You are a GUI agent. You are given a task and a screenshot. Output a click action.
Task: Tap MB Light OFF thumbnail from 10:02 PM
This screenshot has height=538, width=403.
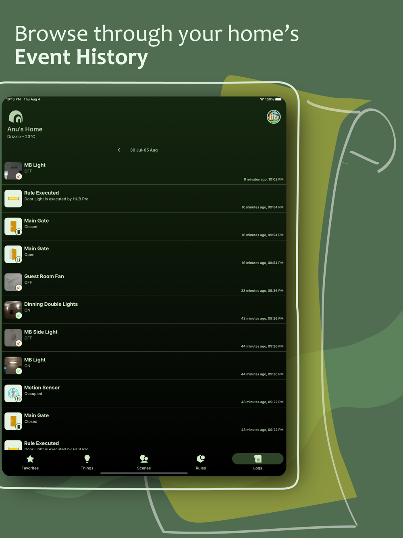coord(13,171)
